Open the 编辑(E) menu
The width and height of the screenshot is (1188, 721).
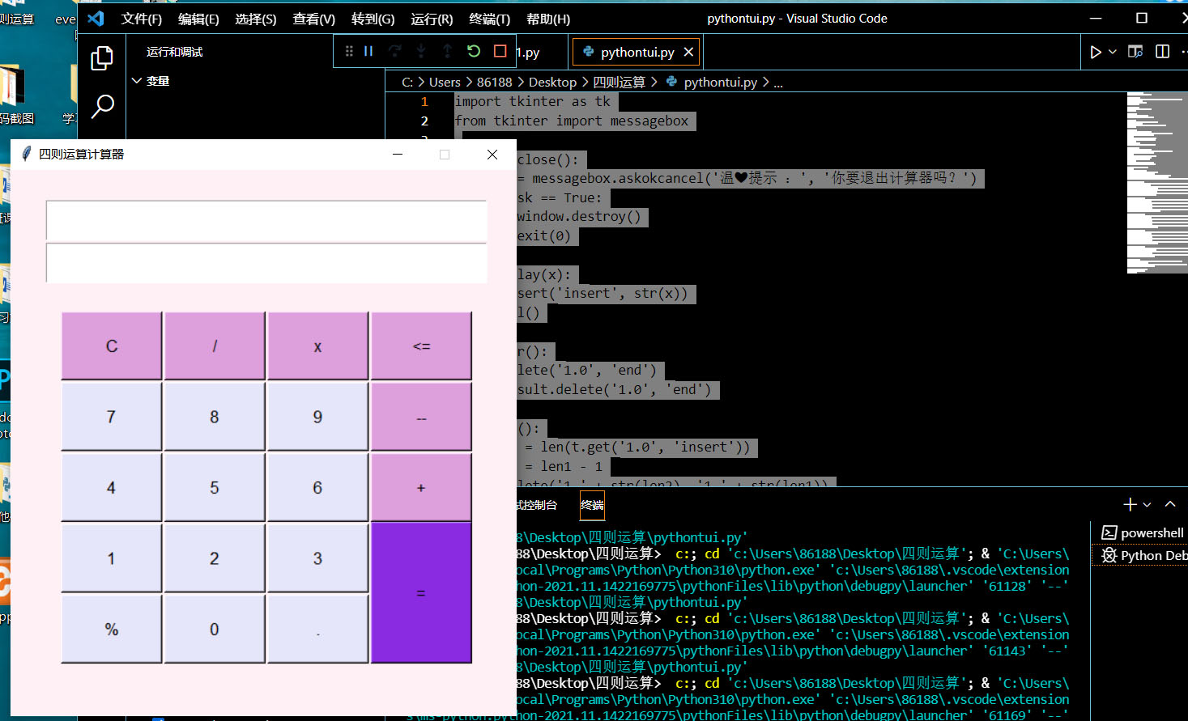(x=198, y=19)
